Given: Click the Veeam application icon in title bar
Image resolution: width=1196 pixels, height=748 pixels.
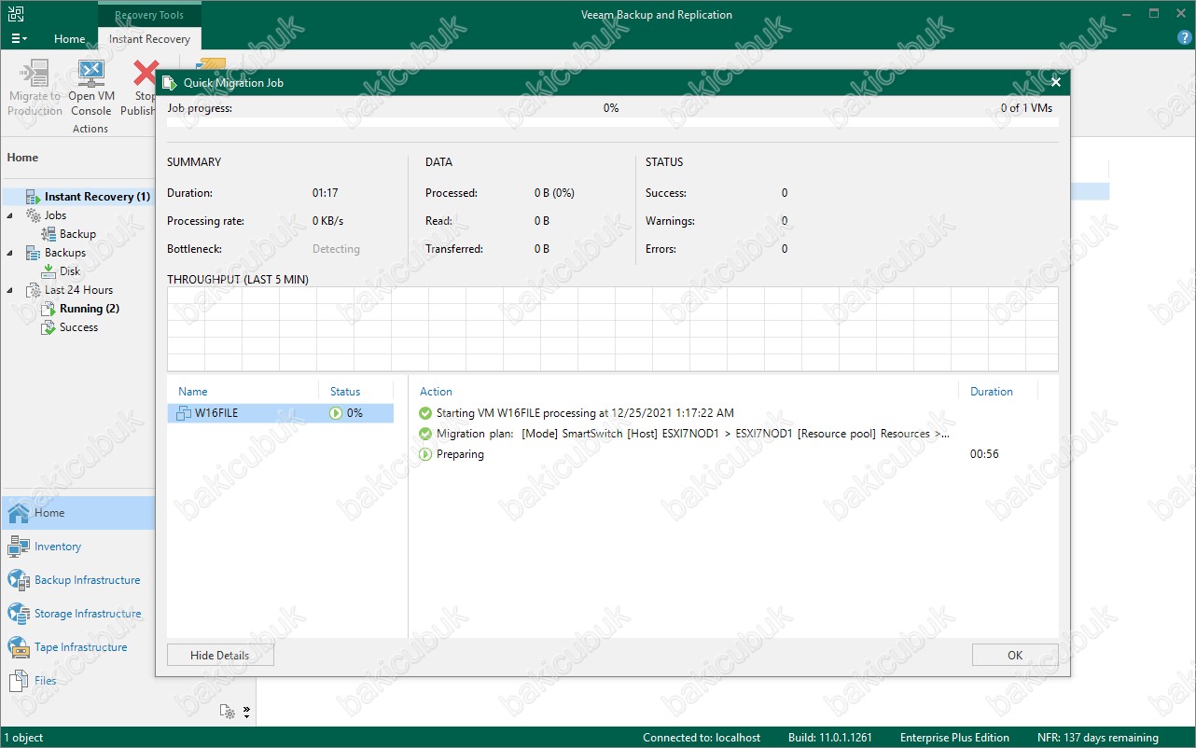Looking at the screenshot, I should point(16,14).
